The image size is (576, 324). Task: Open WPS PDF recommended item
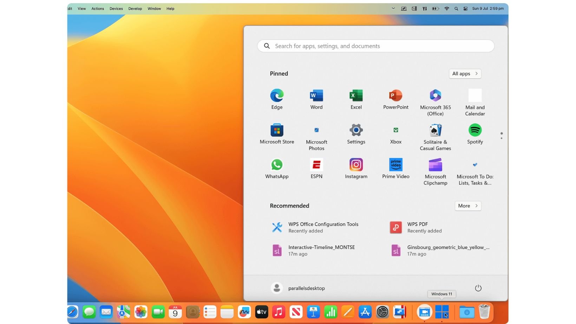click(x=416, y=227)
